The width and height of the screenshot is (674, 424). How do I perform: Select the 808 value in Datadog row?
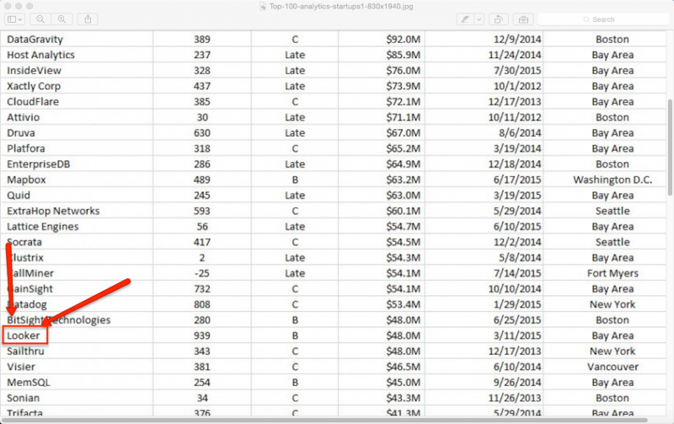pyautogui.click(x=202, y=304)
